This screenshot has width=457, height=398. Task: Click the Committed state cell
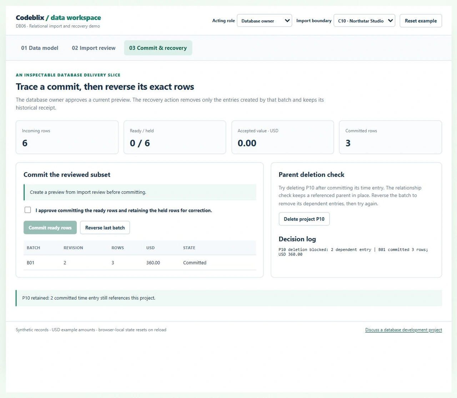click(x=195, y=263)
